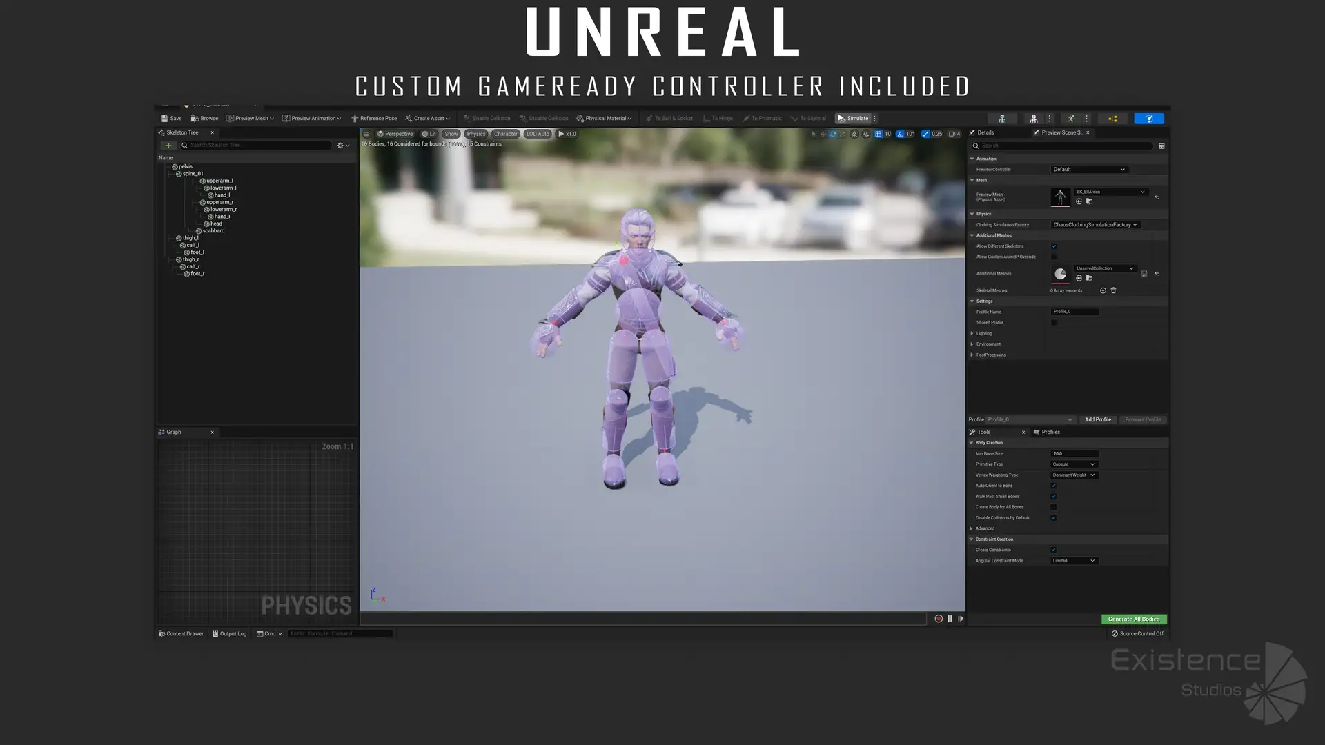
Task: Switch to the Details tab
Action: point(985,132)
